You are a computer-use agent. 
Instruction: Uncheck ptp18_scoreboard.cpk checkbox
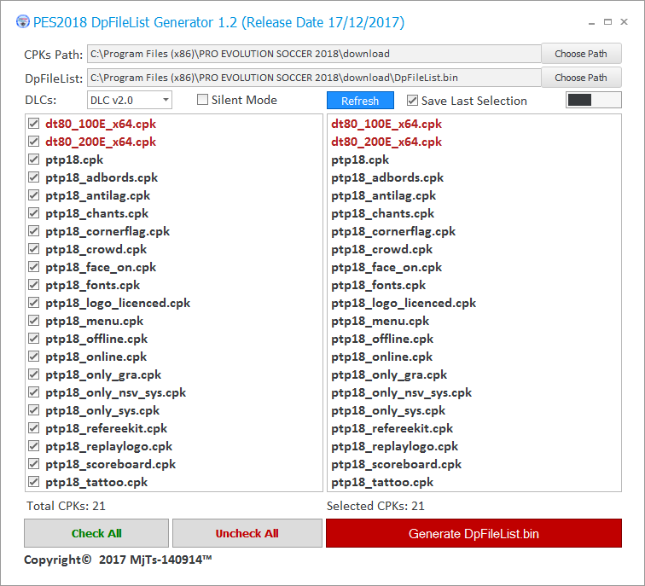34,464
